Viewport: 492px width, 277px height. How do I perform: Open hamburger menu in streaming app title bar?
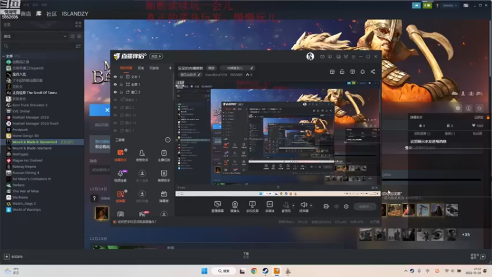tap(353, 57)
